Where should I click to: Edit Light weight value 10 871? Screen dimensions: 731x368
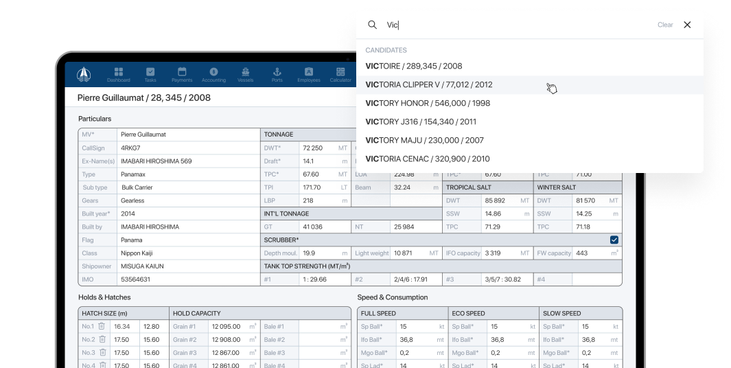pos(416,253)
